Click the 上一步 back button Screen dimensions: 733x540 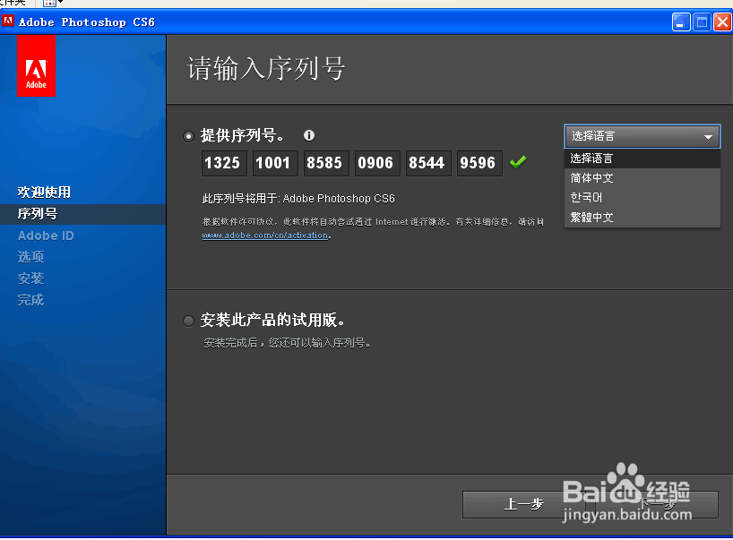(524, 504)
